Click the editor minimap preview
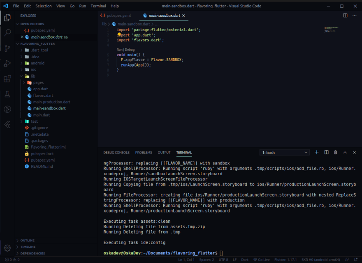The width and height of the screenshot is (362, 263). pyautogui.click(x=331, y=30)
